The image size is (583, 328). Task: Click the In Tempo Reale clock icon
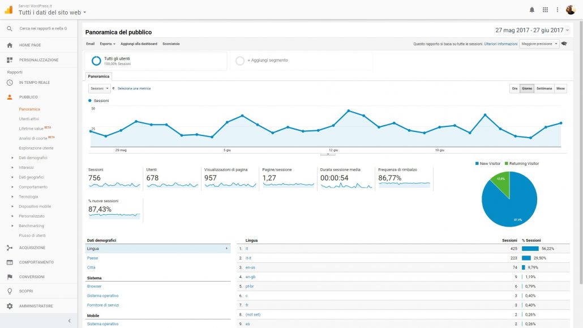[10, 82]
